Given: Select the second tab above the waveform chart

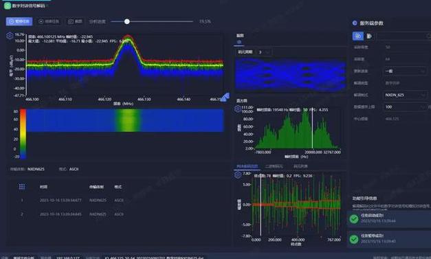Looking at the screenshot, I should (x=274, y=166).
